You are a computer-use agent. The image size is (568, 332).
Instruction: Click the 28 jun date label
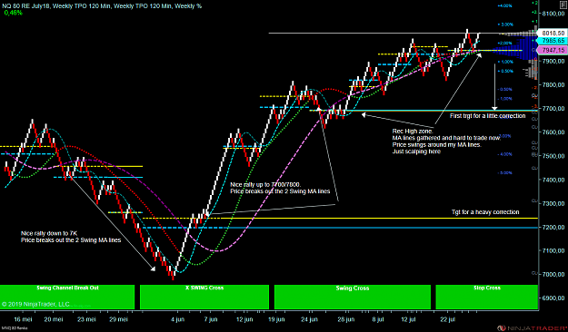tap(346, 319)
